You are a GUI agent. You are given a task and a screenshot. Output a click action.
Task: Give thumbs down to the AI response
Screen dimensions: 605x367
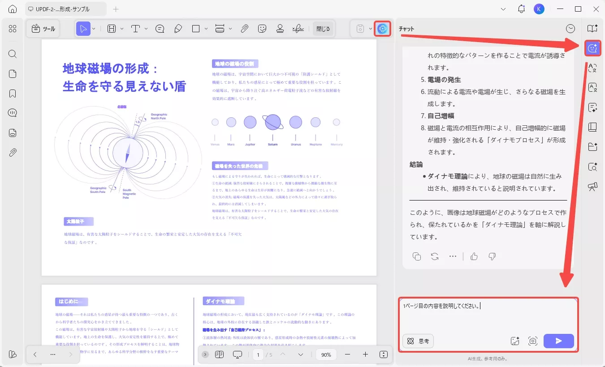click(x=492, y=256)
